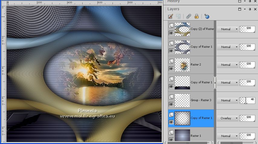Click the layer-type icon of Group - Raster 3
This screenshot has height=144, width=258.
171,97
